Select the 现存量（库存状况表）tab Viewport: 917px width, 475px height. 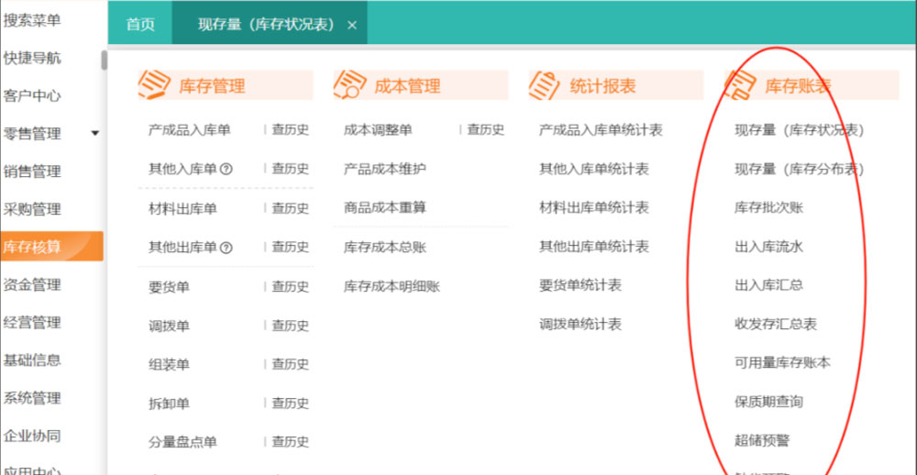click(263, 25)
